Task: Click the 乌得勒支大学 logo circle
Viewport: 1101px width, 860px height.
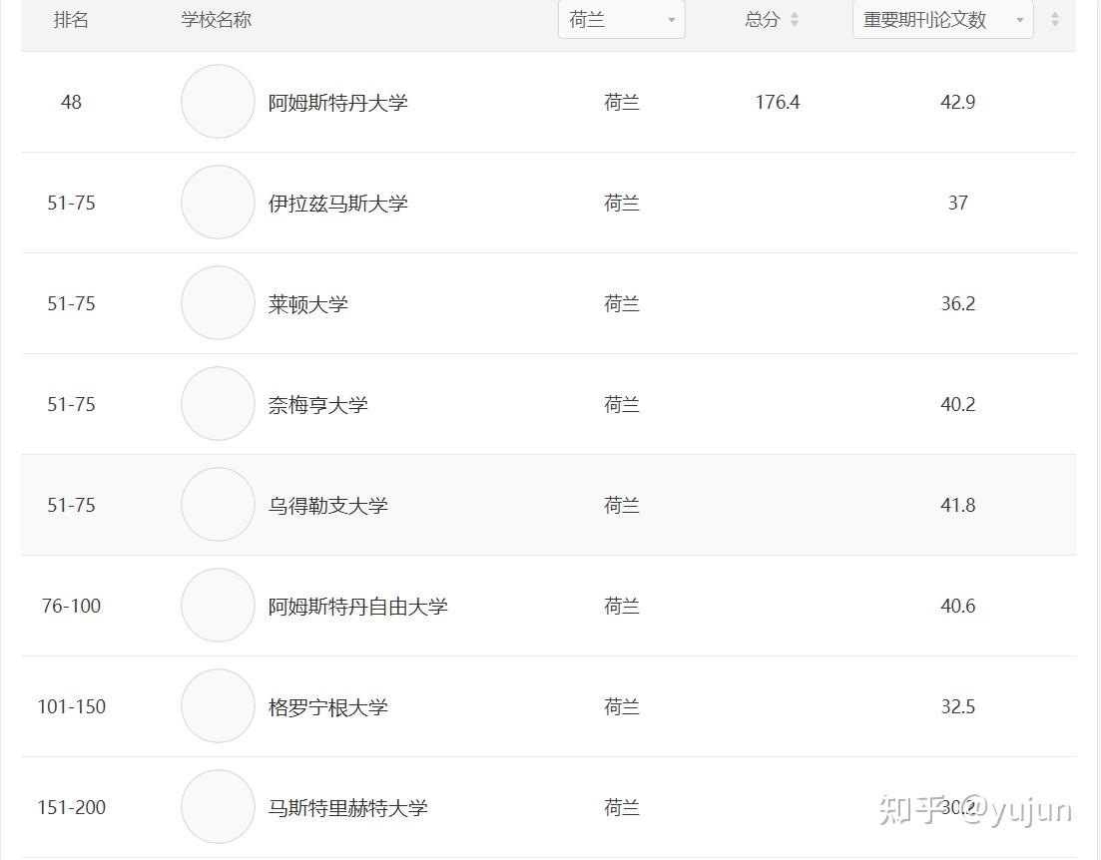Action: 218,505
